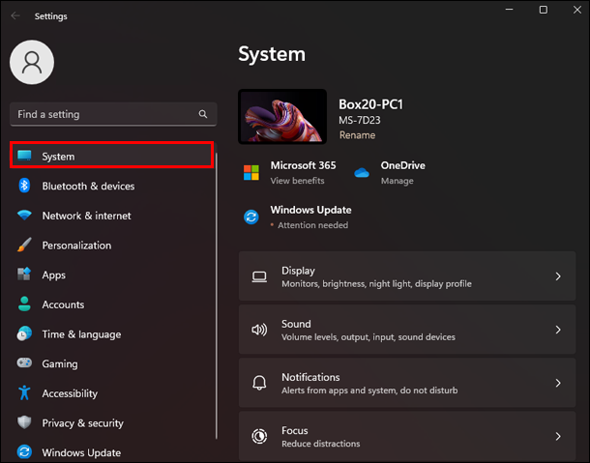The width and height of the screenshot is (590, 463).
Task: Open Sound settings via its chevron
Action: click(x=558, y=330)
